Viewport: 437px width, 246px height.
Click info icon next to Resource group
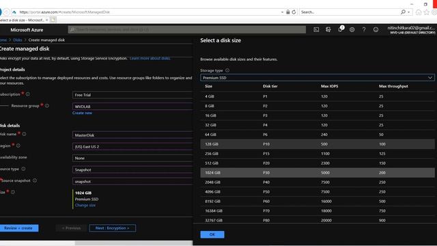click(x=47, y=106)
